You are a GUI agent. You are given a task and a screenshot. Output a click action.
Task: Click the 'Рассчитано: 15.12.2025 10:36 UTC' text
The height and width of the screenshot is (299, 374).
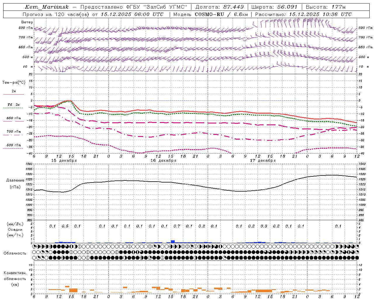point(303,14)
